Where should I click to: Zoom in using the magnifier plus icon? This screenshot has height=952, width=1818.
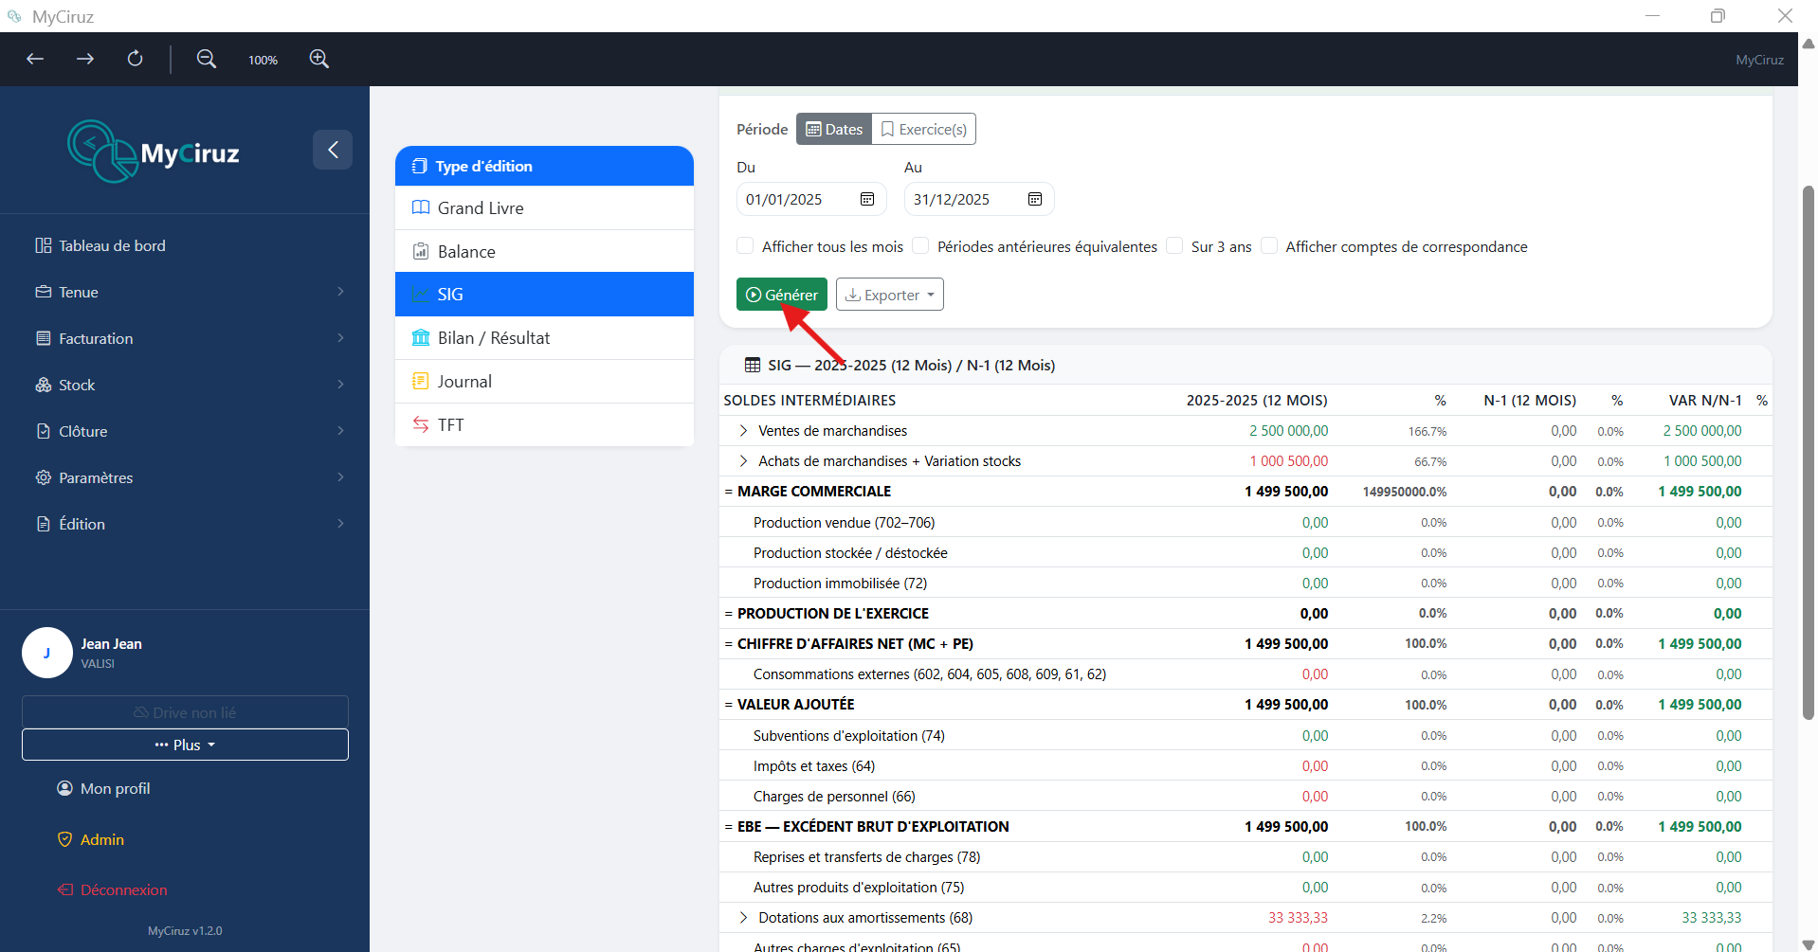(319, 59)
